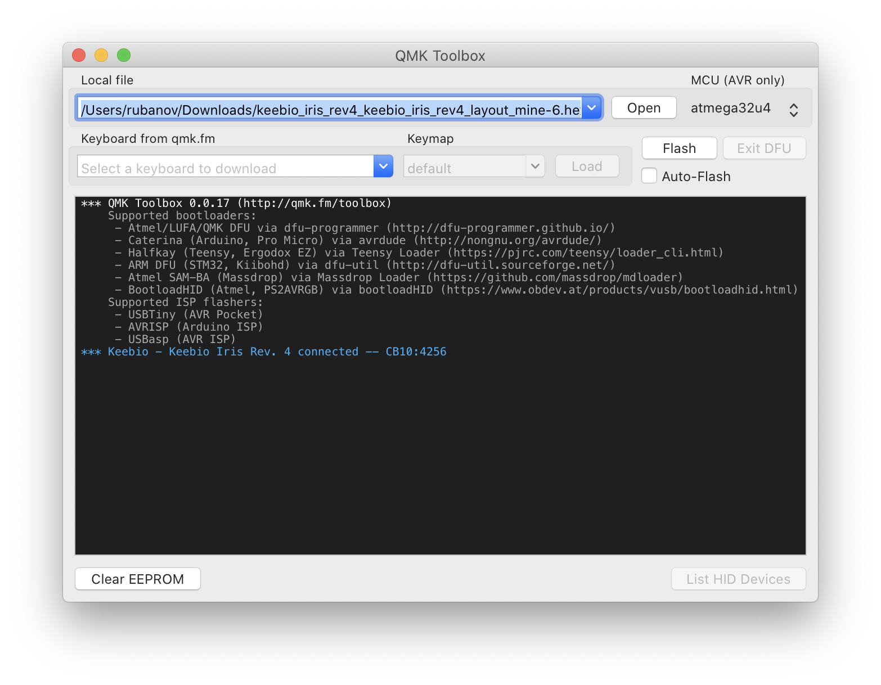The height and width of the screenshot is (685, 881).
Task: Click the Load keymap button
Action: pyautogui.click(x=587, y=166)
